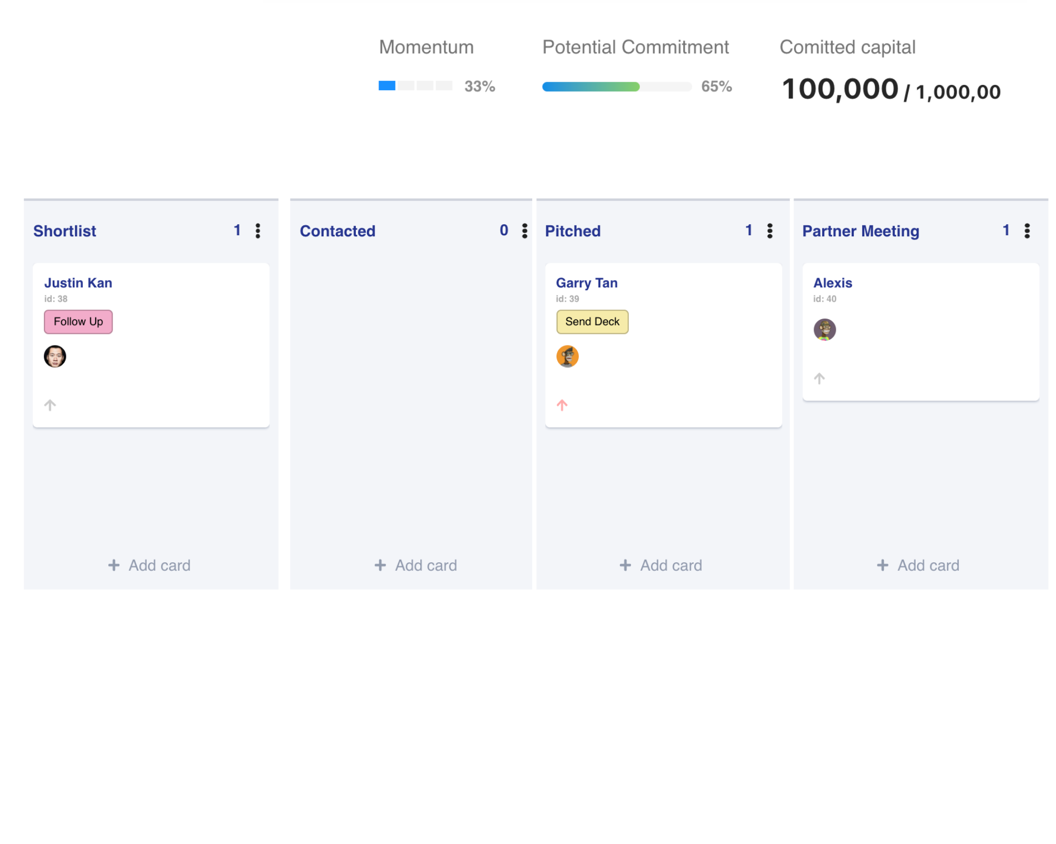Open the Pitched column options menu
Image resolution: width=1056 pixels, height=844 pixels.
(x=770, y=231)
